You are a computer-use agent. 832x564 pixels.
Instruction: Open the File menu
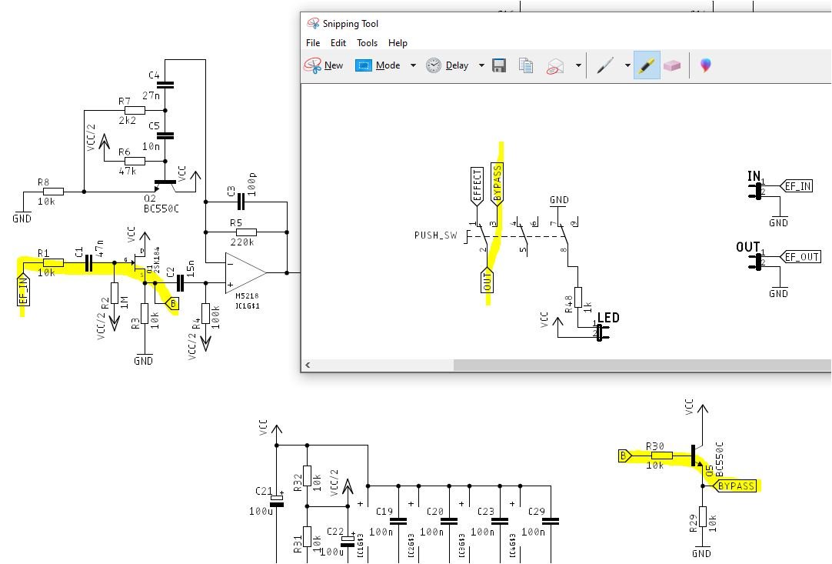313,43
